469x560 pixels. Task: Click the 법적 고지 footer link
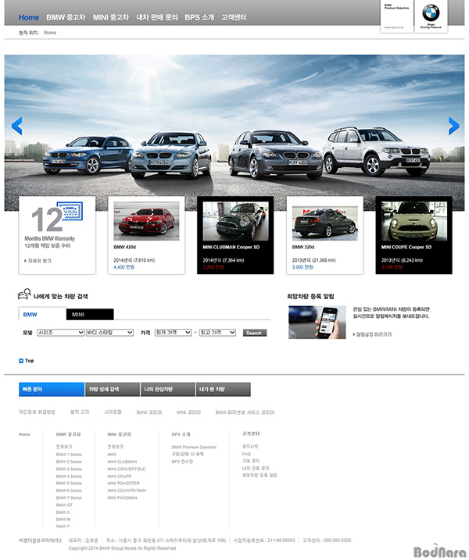(x=80, y=412)
